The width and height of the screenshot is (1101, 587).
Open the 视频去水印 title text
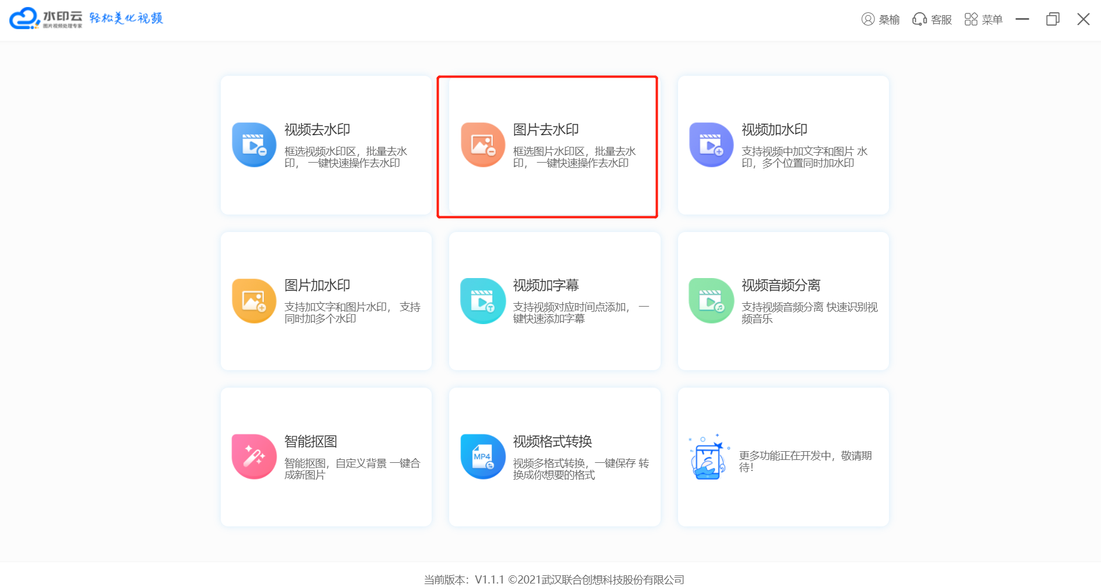click(x=317, y=129)
